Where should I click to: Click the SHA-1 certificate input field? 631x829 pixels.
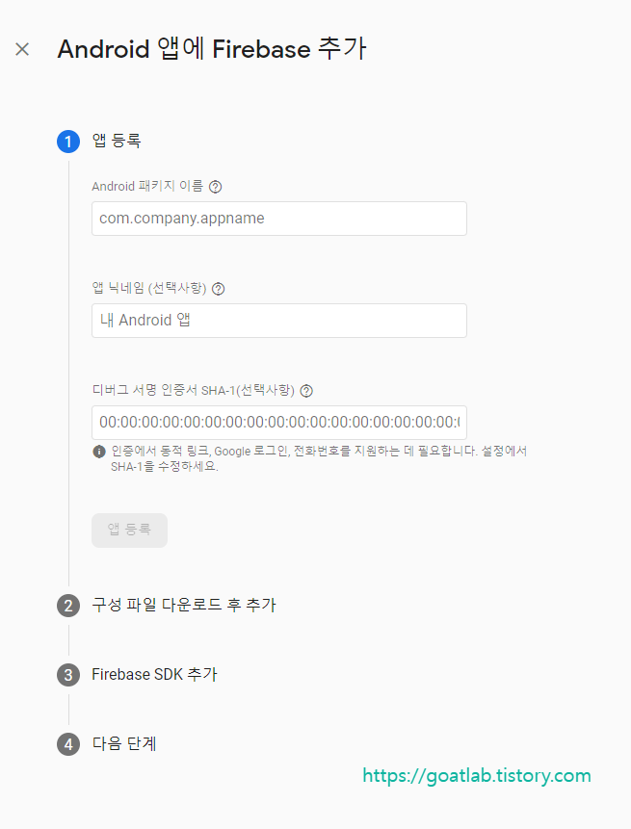(278, 422)
